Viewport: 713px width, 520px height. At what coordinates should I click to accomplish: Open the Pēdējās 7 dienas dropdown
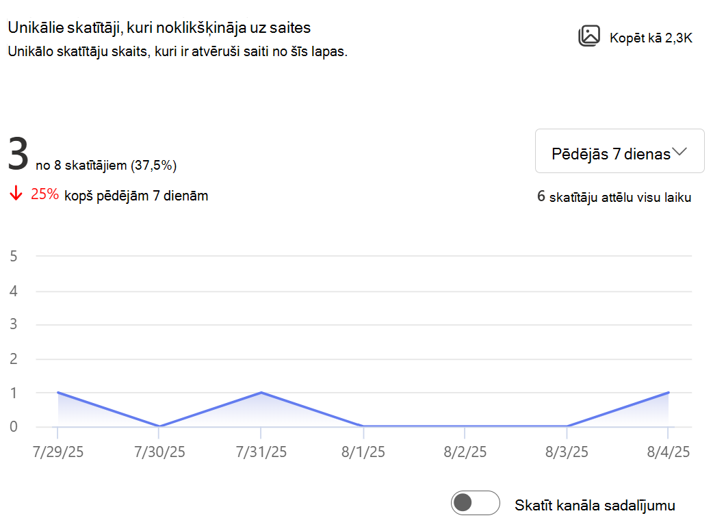tap(619, 151)
